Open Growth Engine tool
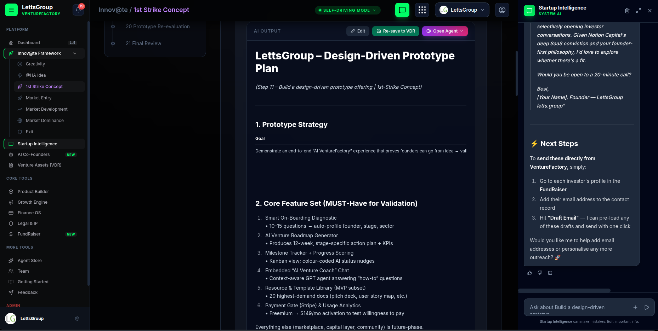This screenshot has width=658, height=331. pyautogui.click(x=44, y=202)
